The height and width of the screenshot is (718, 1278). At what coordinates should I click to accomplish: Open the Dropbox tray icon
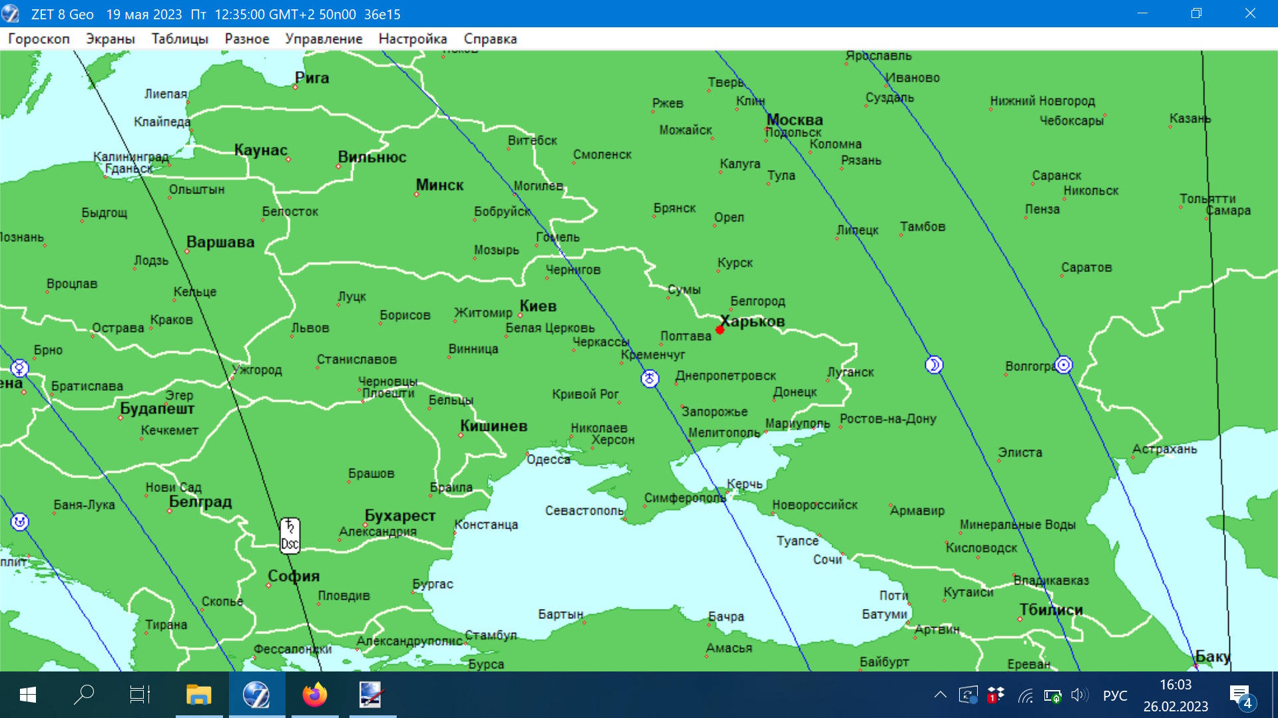pyautogui.click(x=996, y=695)
